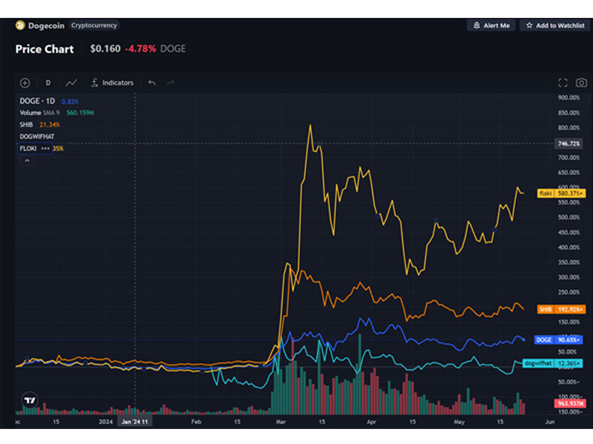Click the May label on time axis
Viewport: 593px width, 444px height.
tap(459, 421)
